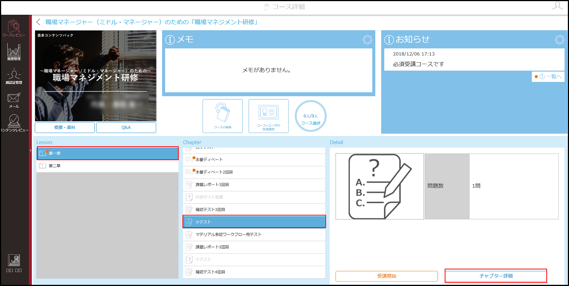Click the left arrow button in the sidebar
Viewport: 569px width, 286px height.
[x=10, y=271]
